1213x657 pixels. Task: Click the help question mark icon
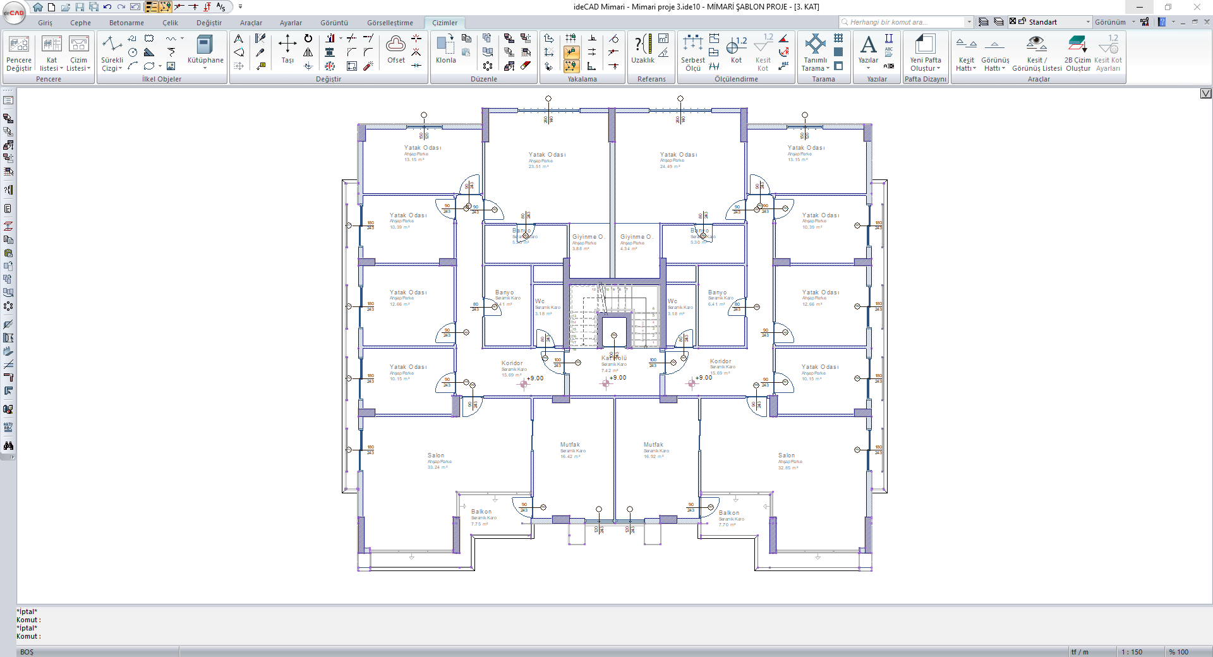tap(1162, 22)
